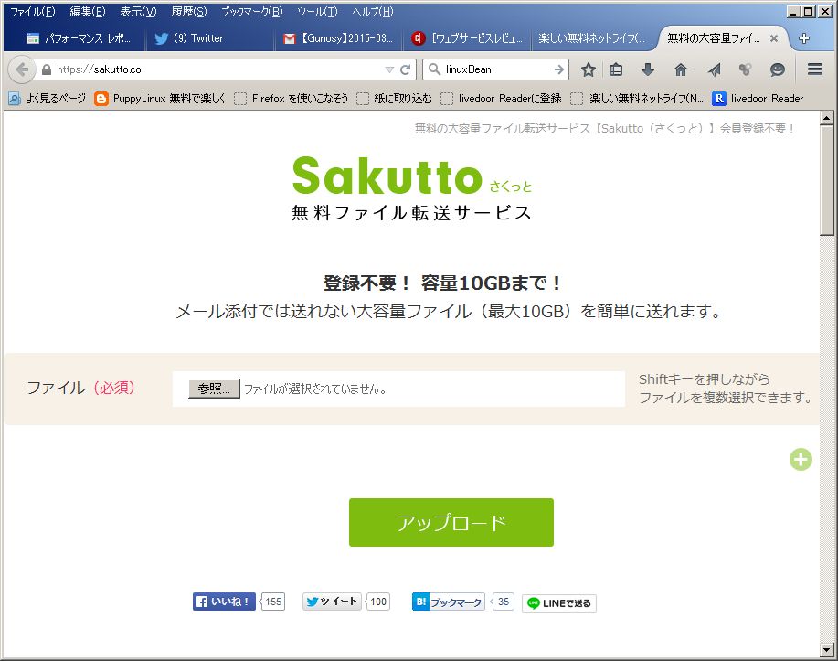
Task: Open the ツール(T) menu
Action: coord(317,11)
